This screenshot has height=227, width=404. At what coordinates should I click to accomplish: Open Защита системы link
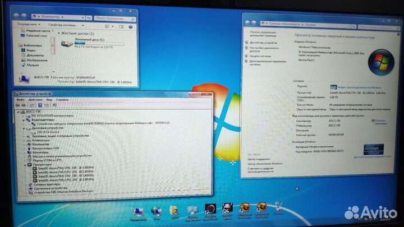click(260, 56)
